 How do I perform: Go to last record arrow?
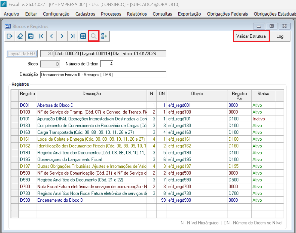(72, 36)
